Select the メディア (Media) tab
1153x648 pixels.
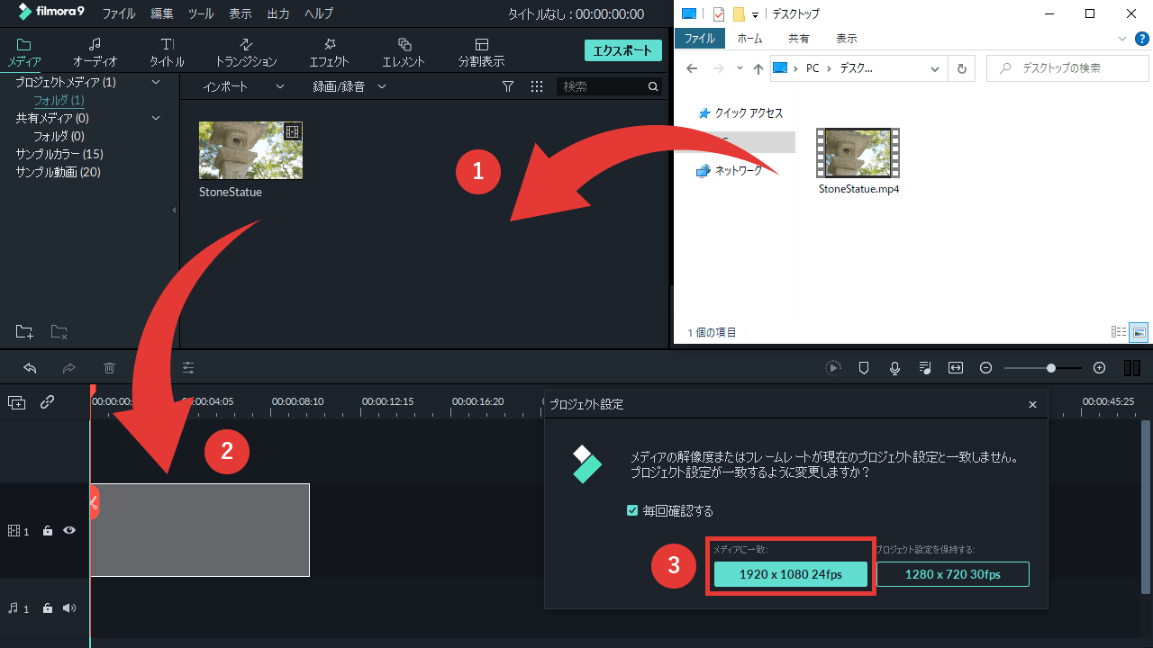click(x=24, y=52)
